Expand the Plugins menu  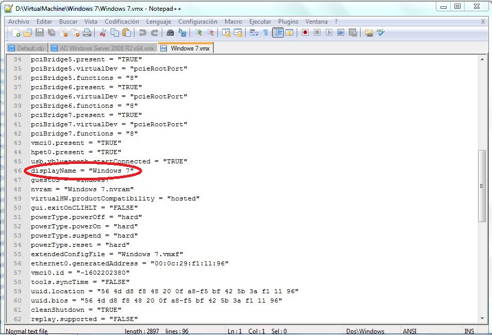288,22
